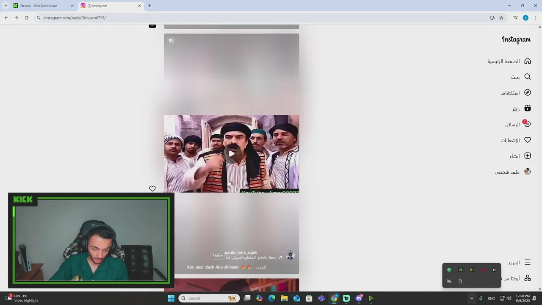Switch to the Stream - Kick Dashboard tab
The image size is (542, 305).
(x=43, y=6)
